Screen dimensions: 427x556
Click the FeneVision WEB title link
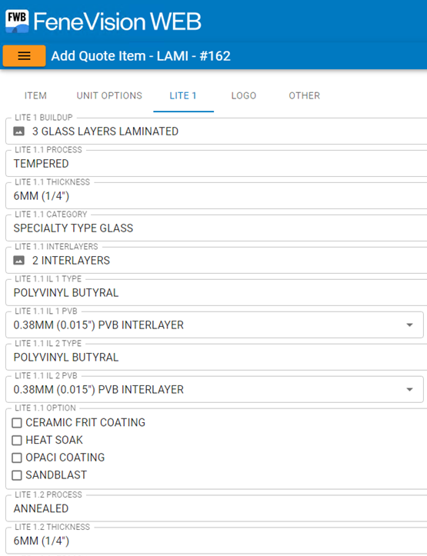pyautogui.click(x=118, y=22)
